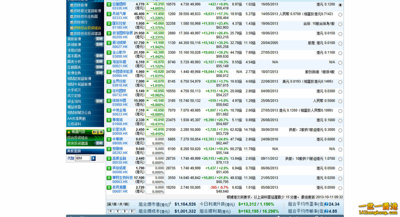Open stock code link 08006.HK
Image resolution: width=400 pixels, height=217 pixels.
120,143
